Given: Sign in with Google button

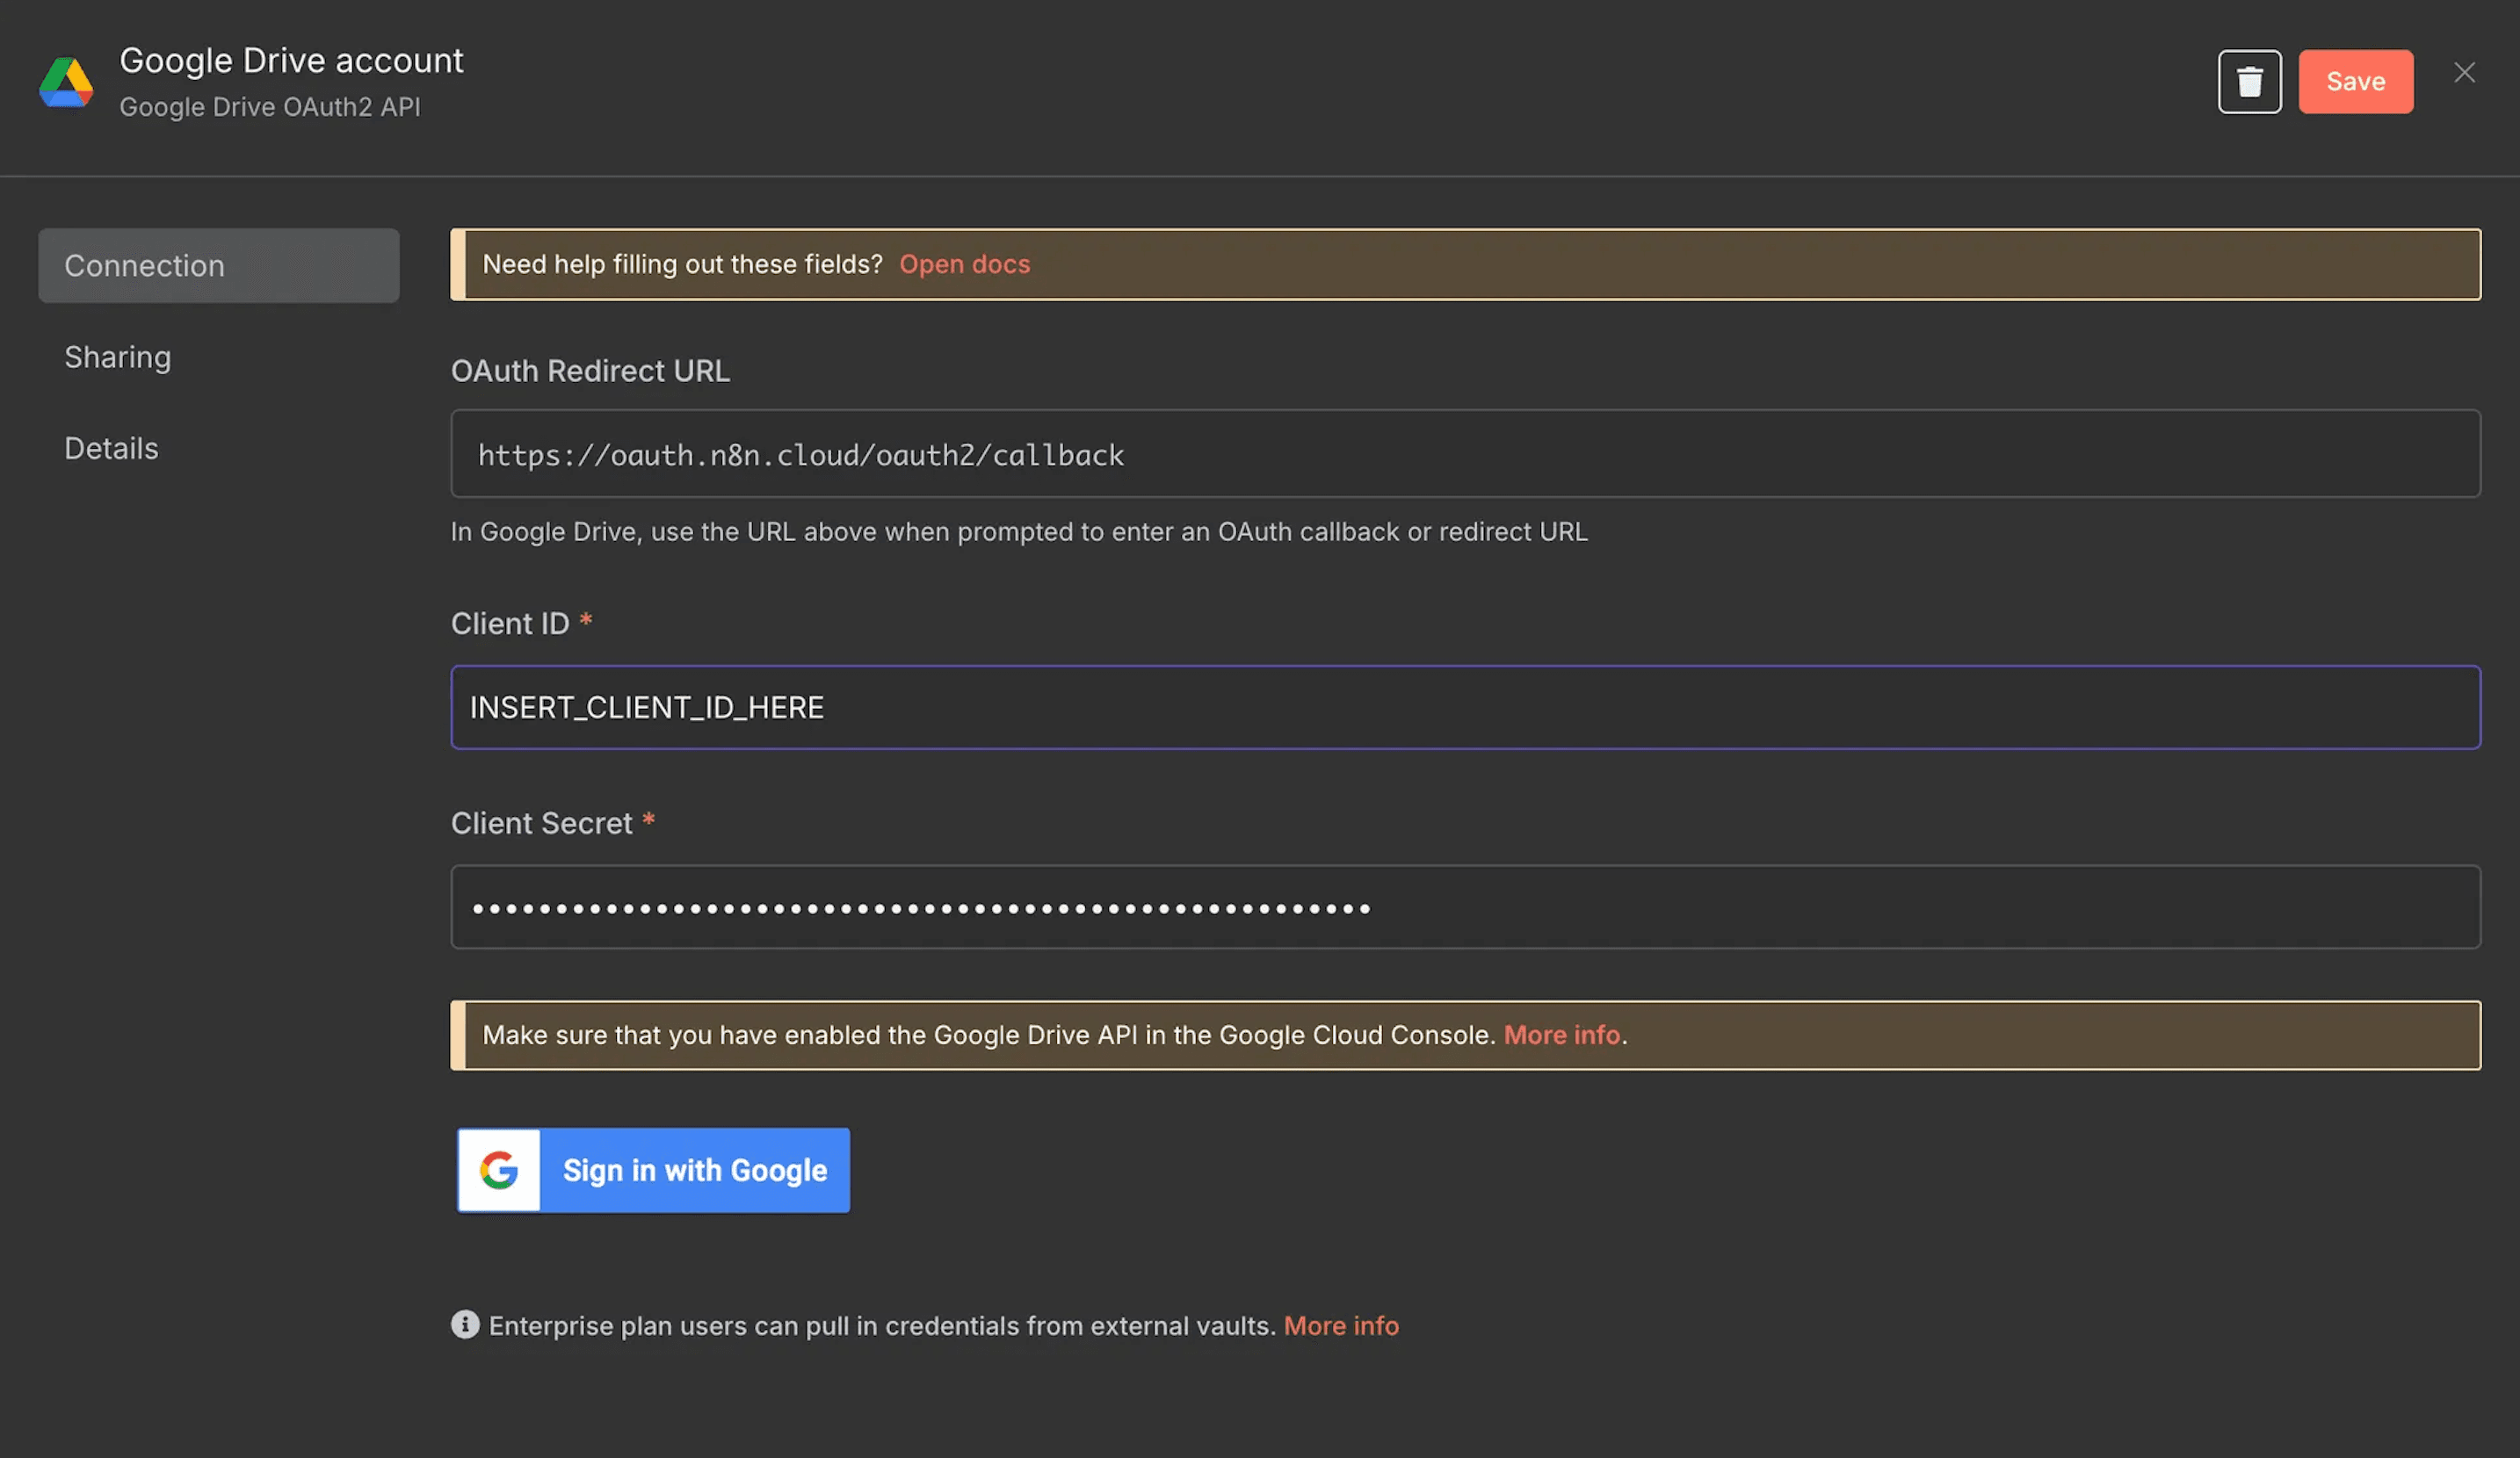Looking at the screenshot, I should point(653,1170).
